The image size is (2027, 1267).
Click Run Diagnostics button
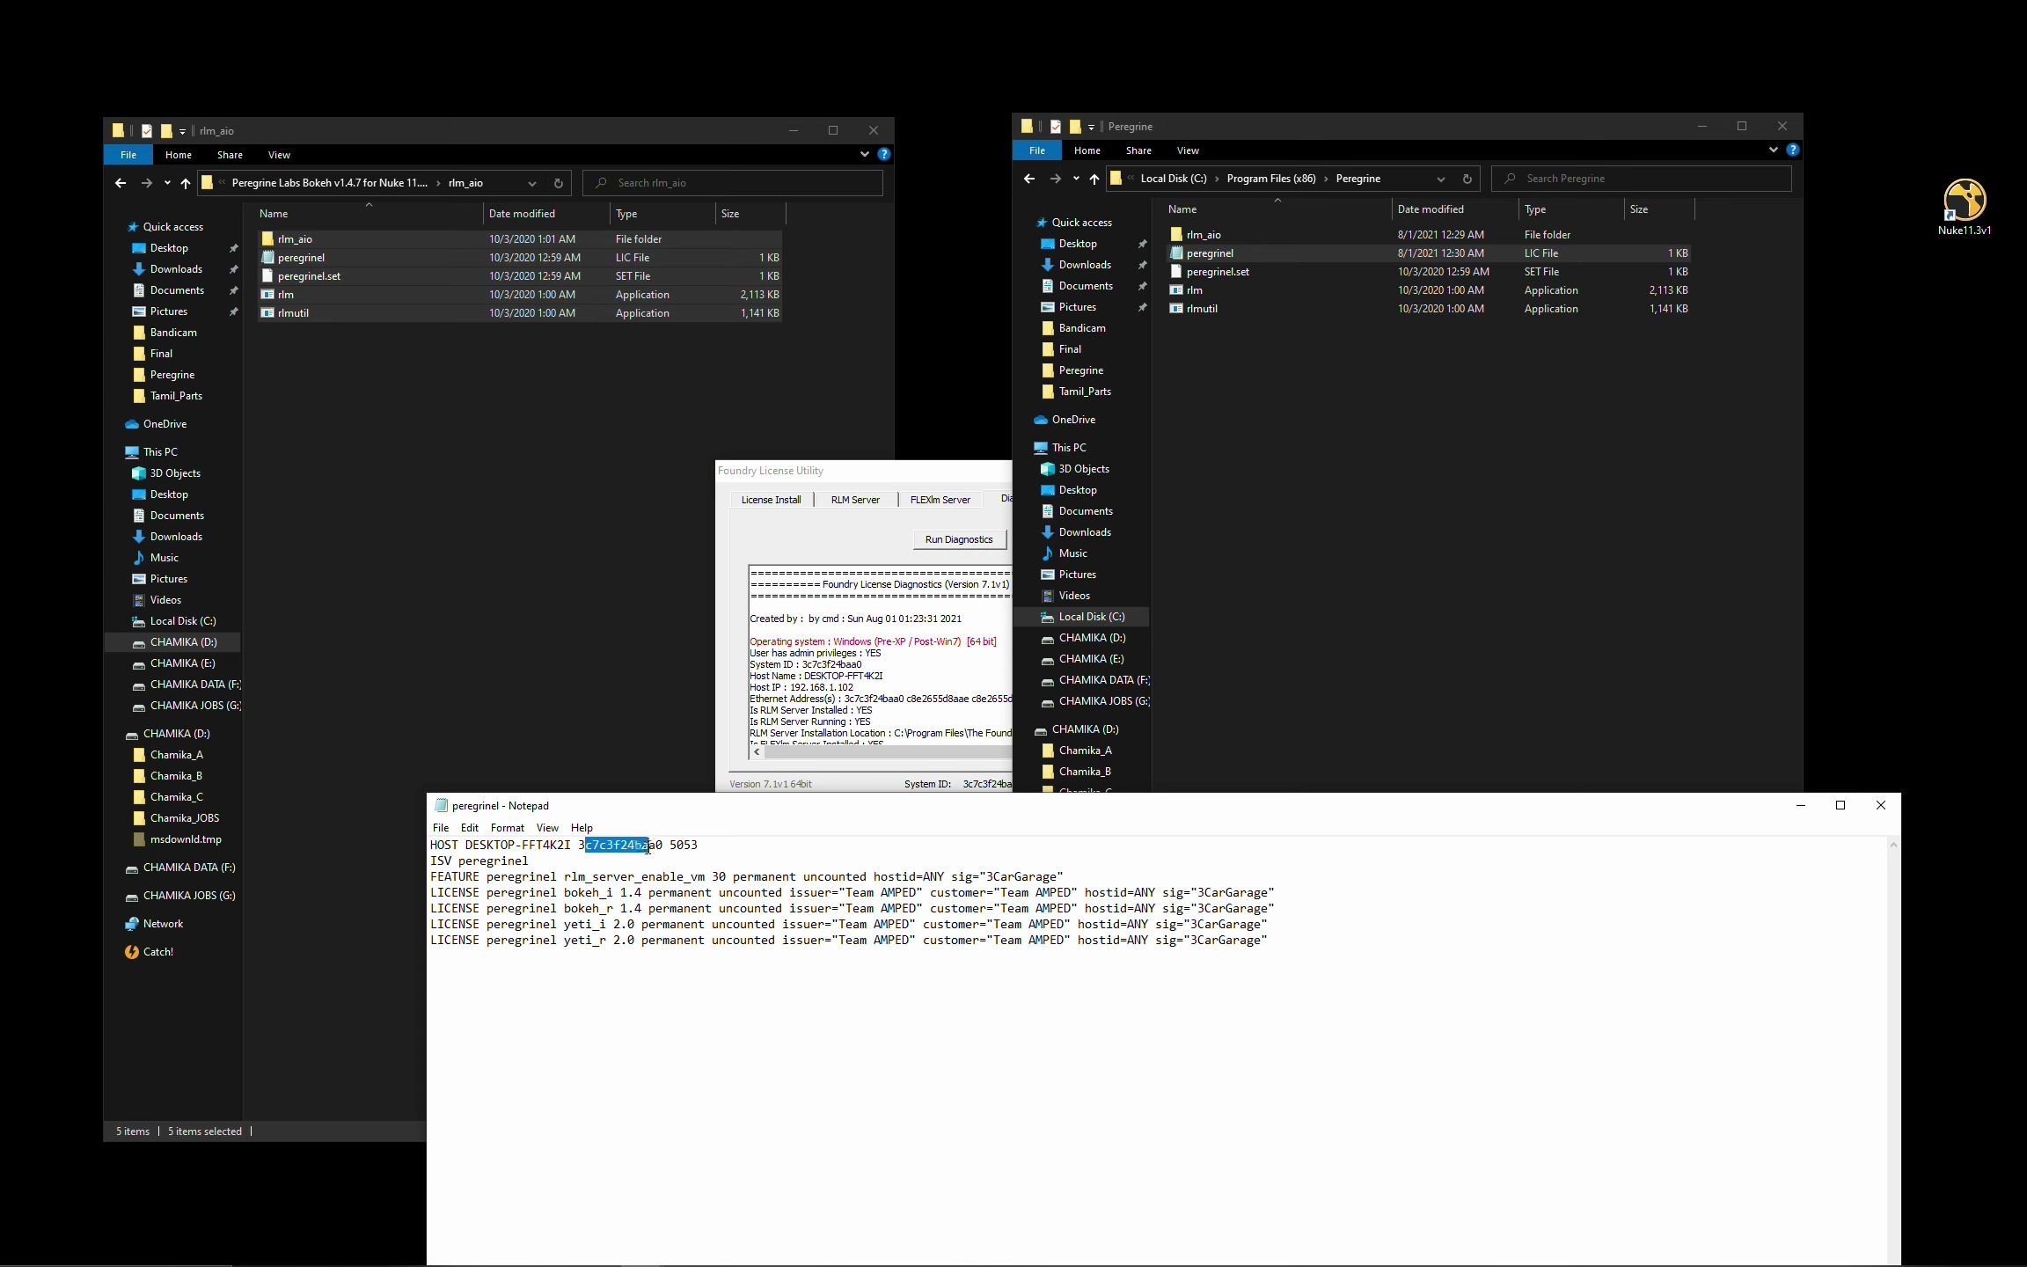(959, 539)
